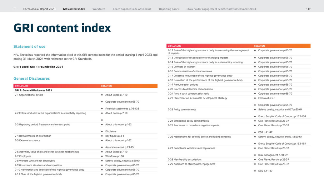The width and height of the screenshot is (324, 192).
Task: Click 2-13 Delegation of responsibility row
Action: point(238,58)
